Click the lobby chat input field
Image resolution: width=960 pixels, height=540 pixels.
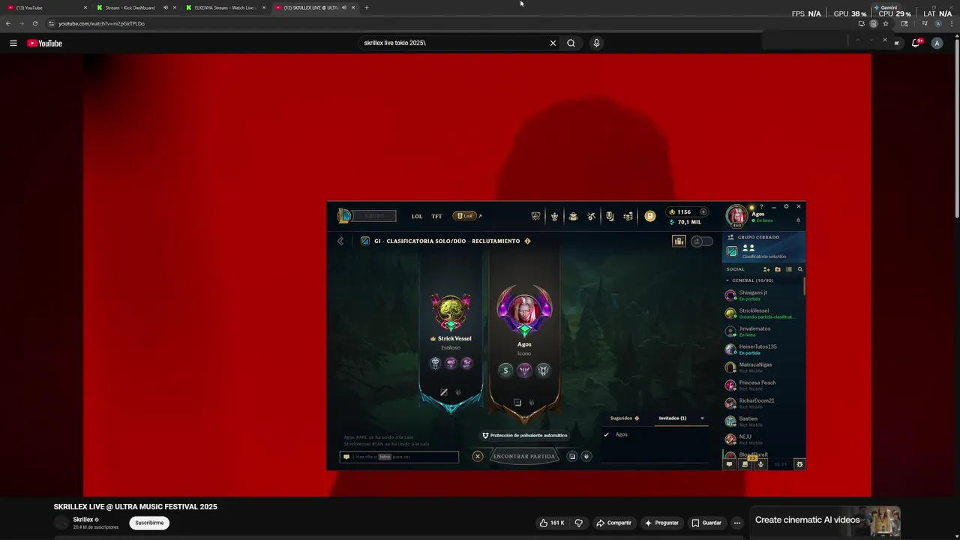tap(399, 457)
